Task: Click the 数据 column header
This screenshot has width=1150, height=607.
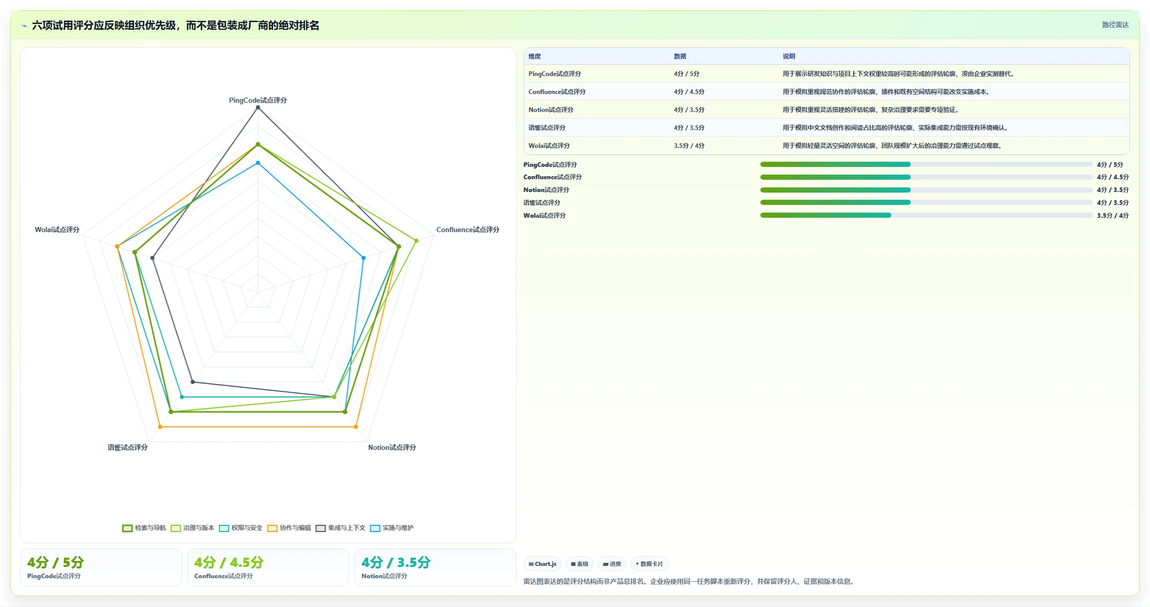Action: pos(680,56)
